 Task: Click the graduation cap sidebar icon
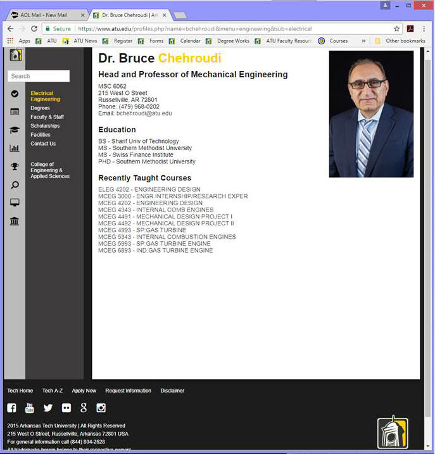pos(15,130)
